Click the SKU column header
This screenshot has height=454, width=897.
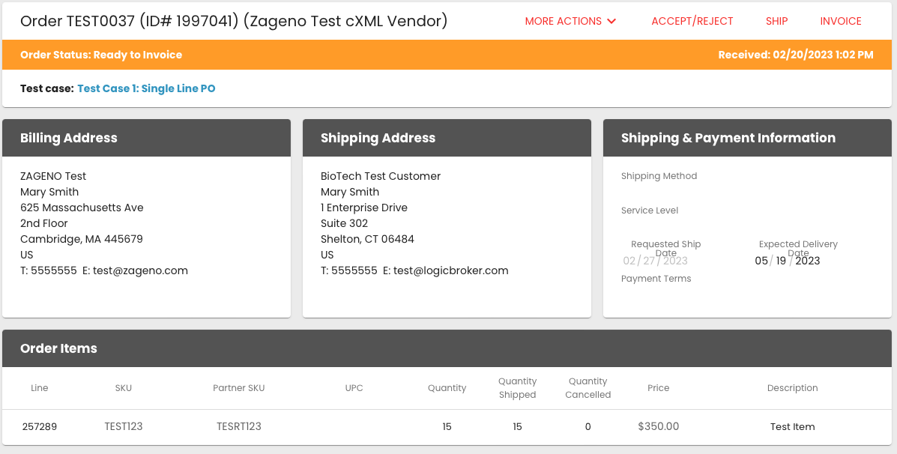tap(124, 388)
